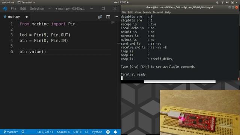Click terminal text 'emap is : crcrlf,delbs,'
This screenshot has height=135, width=240.
tap(147, 59)
